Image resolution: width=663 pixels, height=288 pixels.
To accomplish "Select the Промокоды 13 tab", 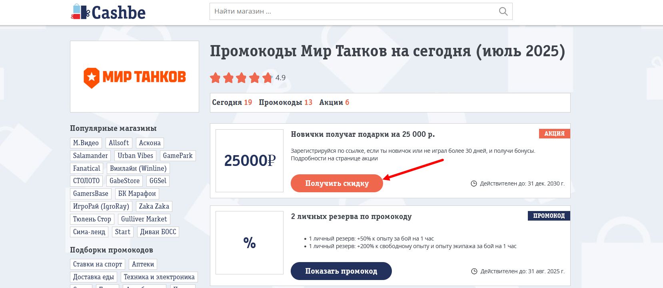I will (286, 103).
